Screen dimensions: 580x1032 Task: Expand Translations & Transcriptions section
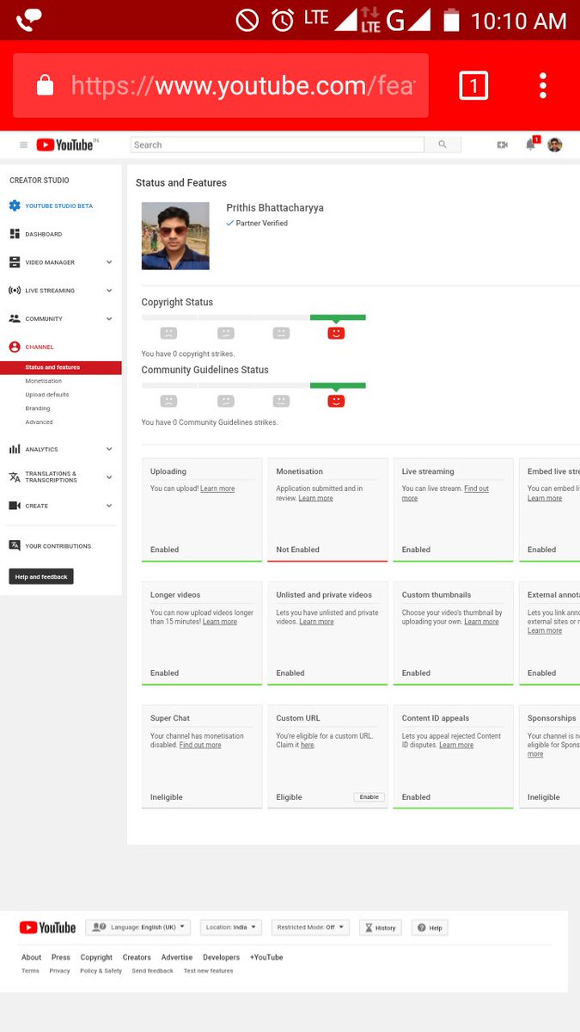point(109,477)
